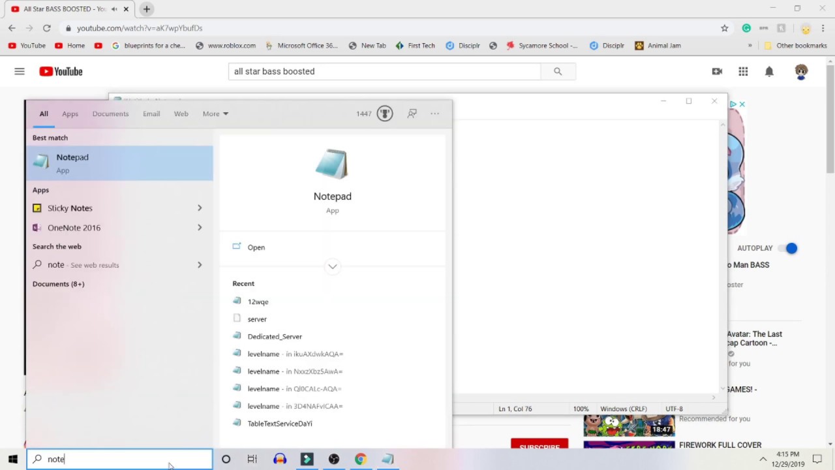Viewport: 835px width, 470px height.
Task: Open levelname in 3D4NAFvICAA=
Action: [295, 406]
